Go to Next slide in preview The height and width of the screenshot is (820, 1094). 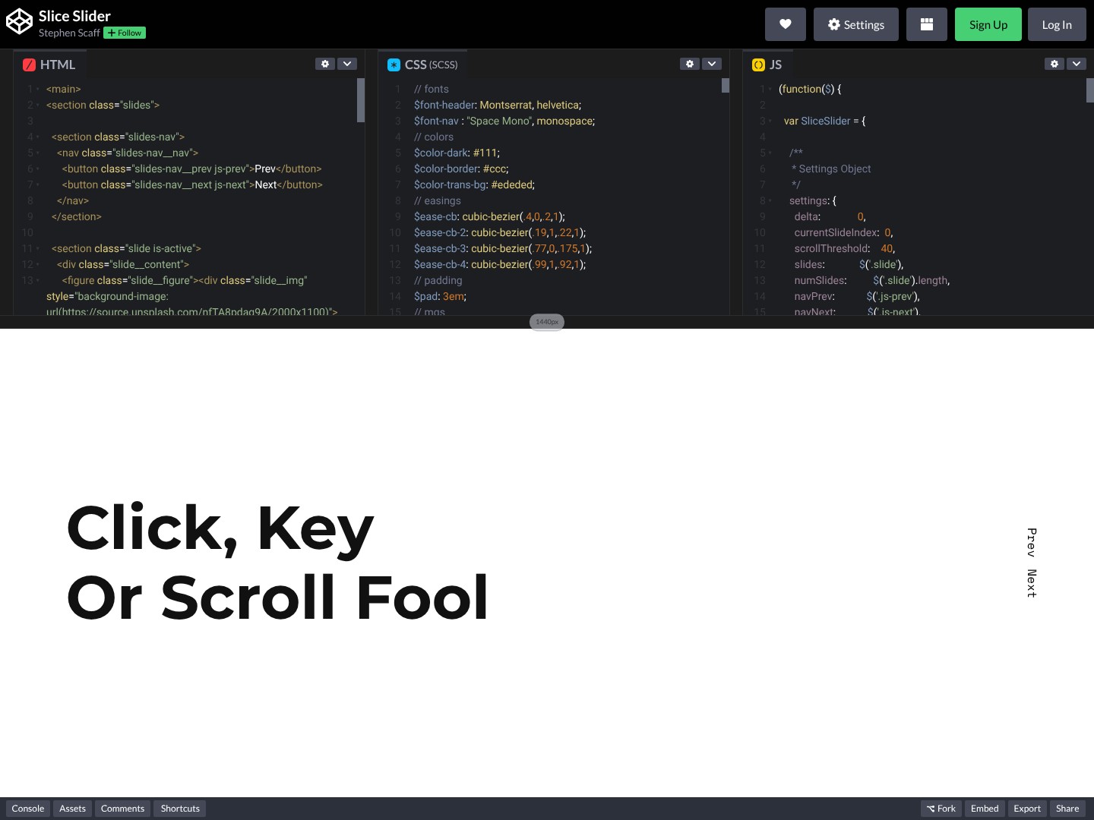pos(1032,583)
